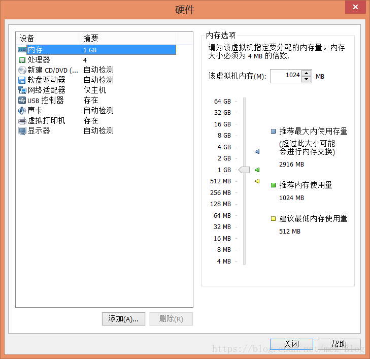Close the 硬件 dialog with the X
Viewport: 370px width, 359px height.
[x=355, y=7]
